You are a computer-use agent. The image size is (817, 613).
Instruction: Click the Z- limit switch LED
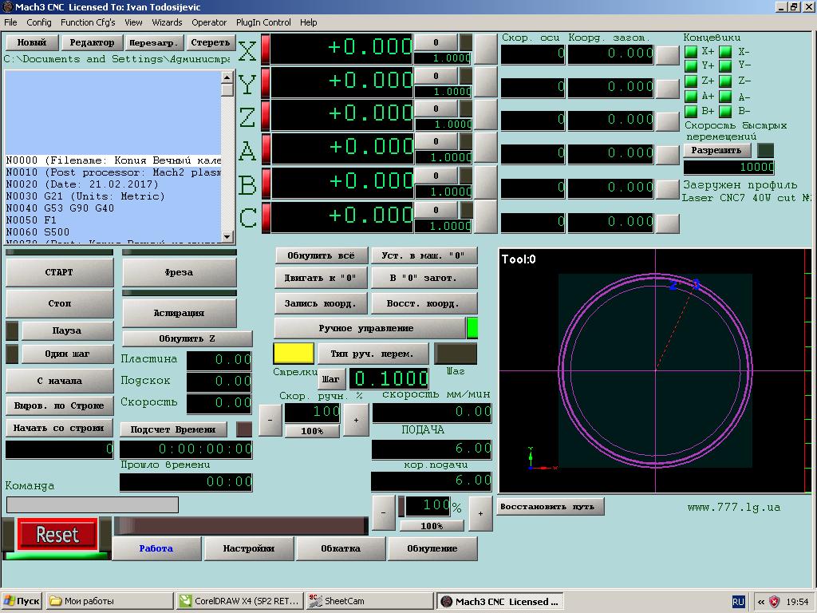725,81
